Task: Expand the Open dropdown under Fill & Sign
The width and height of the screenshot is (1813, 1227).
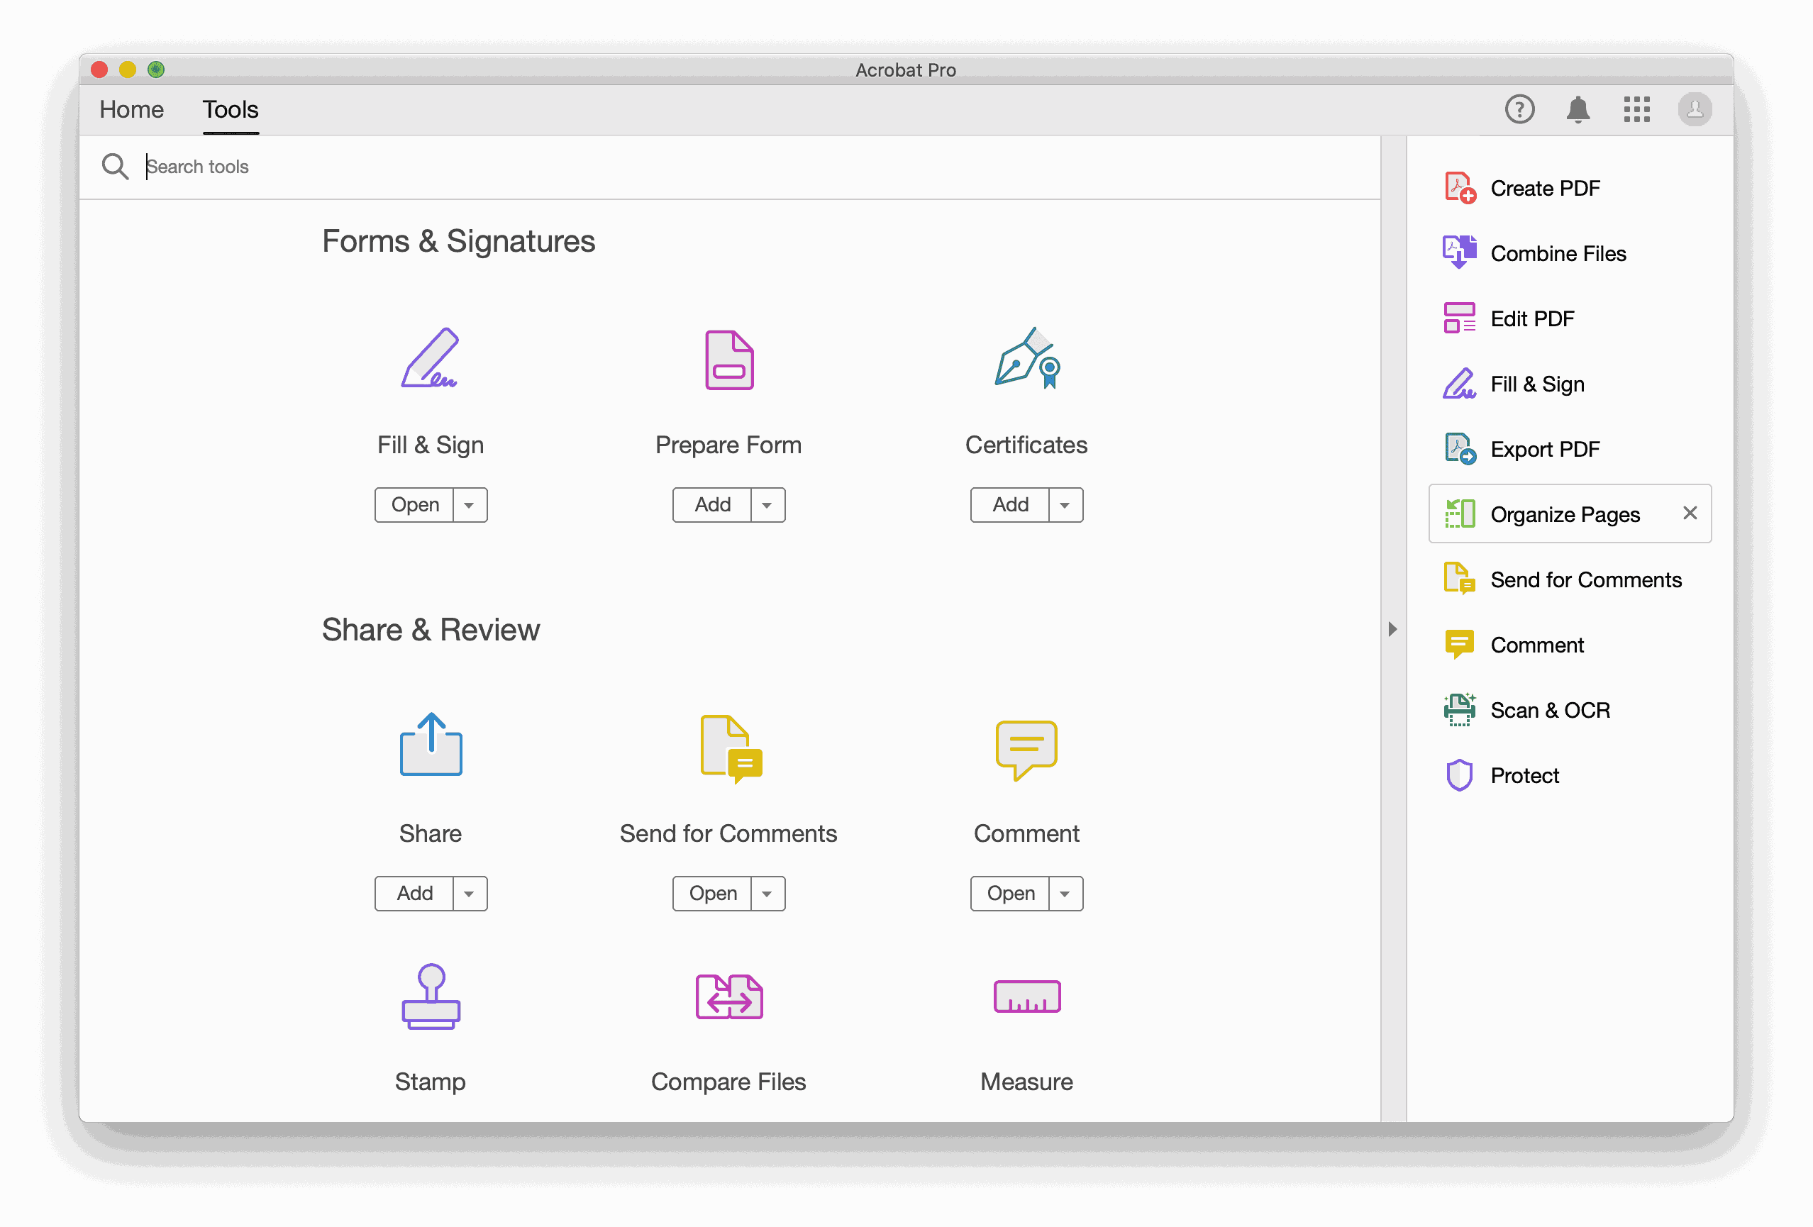Action: click(469, 505)
